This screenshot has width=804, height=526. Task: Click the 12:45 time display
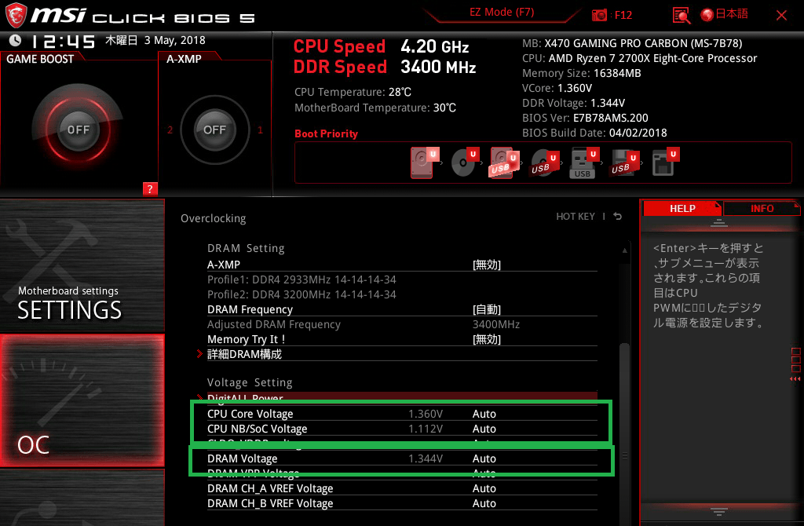(63, 41)
